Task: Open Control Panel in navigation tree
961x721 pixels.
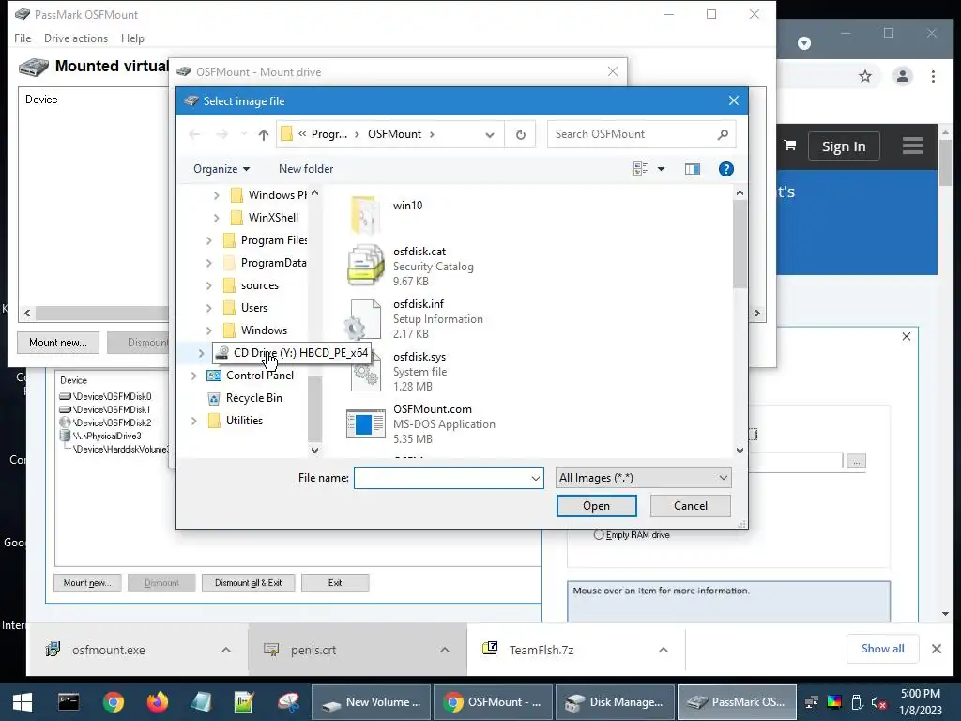Action: click(259, 376)
